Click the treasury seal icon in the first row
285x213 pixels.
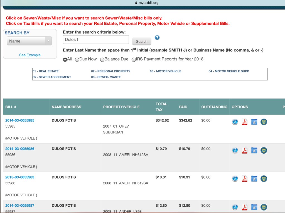point(264,122)
